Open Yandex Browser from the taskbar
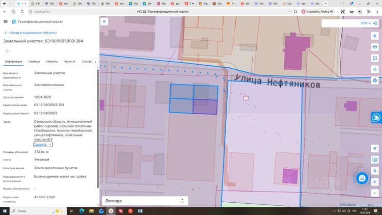 tap(111, 211)
